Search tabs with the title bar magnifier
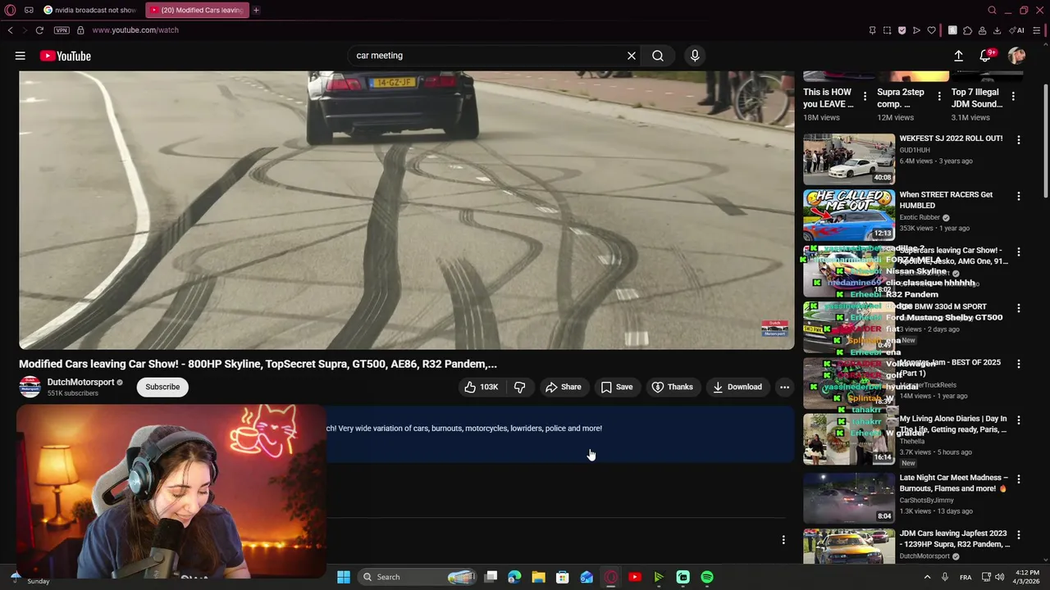 point(992,10)
